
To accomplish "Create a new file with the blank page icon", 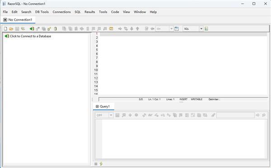I will click(x=5, y=29).
